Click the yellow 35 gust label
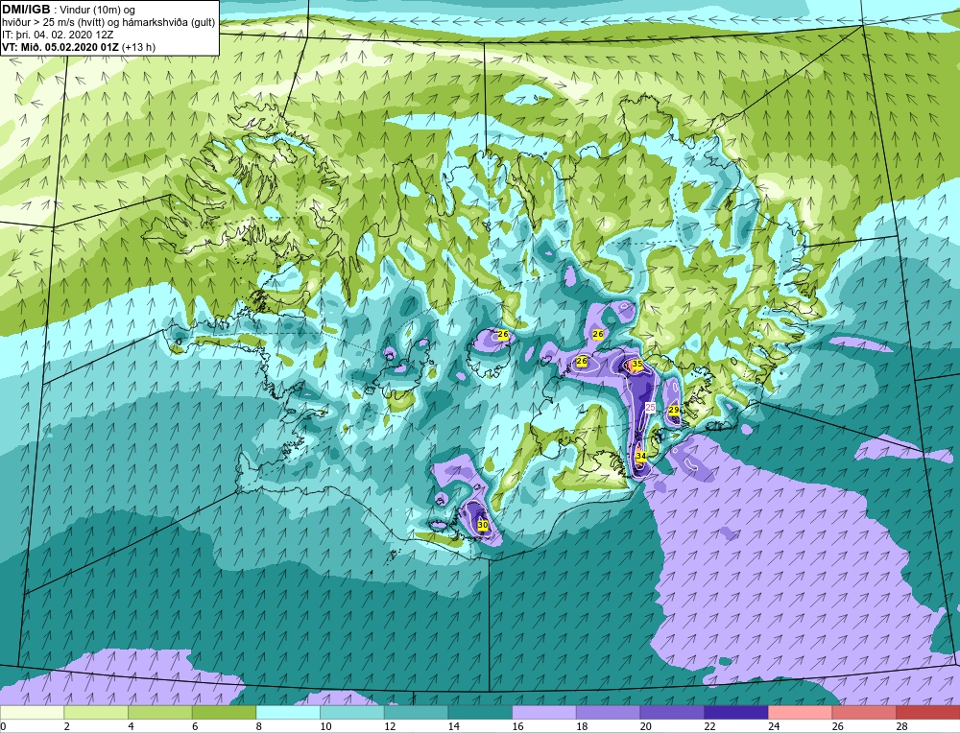 (x=637, y=364)
